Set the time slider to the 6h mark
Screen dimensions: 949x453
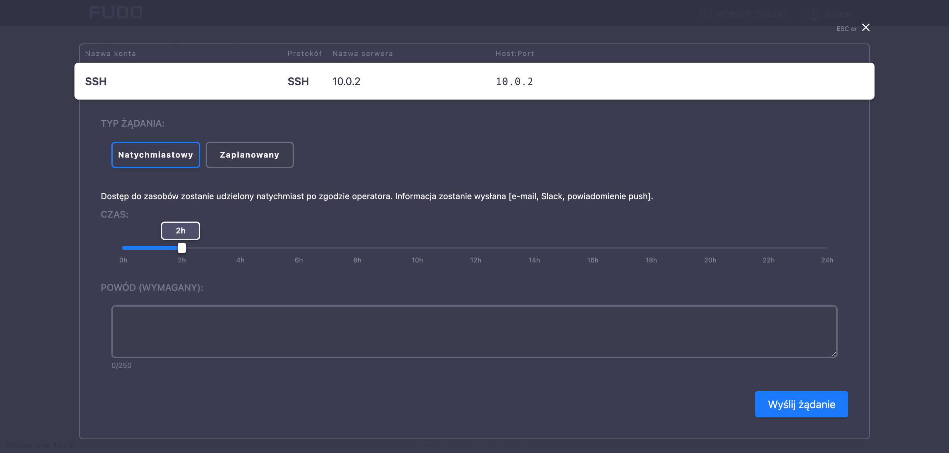tap(299, 248)
